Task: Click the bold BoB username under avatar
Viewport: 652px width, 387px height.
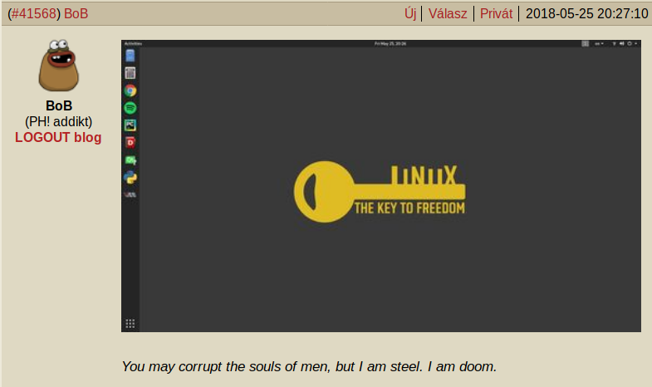Action: pyautogui.click(x=59, y=105)
